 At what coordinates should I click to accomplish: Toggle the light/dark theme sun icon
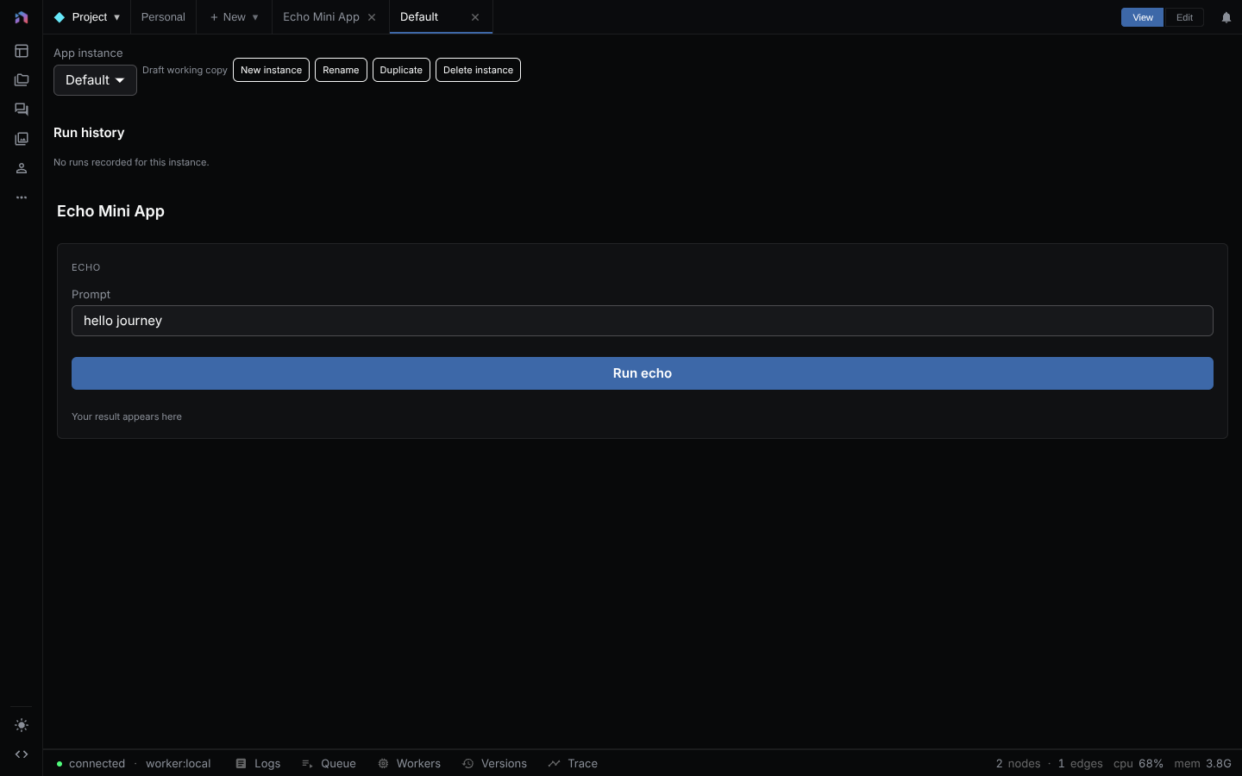point(22,725)
